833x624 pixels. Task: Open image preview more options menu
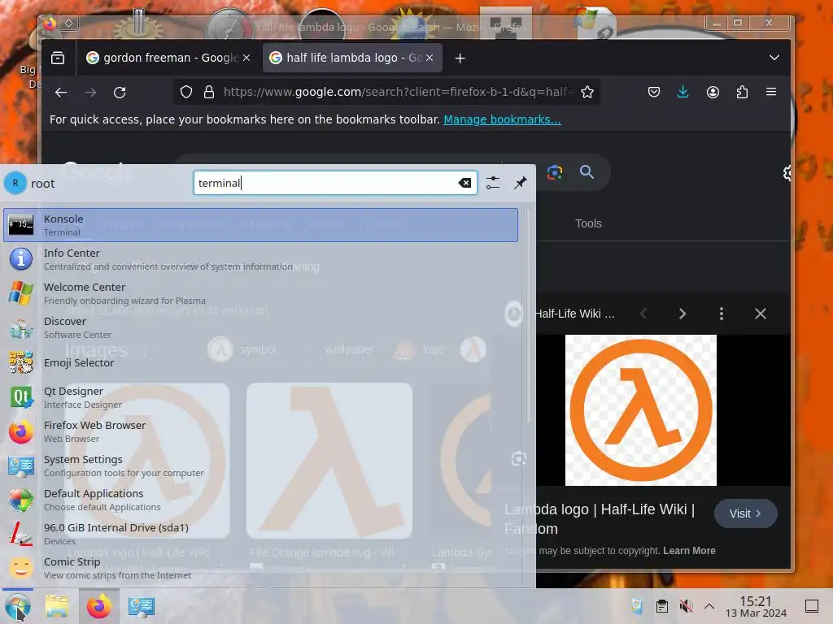tap(721, 314)
